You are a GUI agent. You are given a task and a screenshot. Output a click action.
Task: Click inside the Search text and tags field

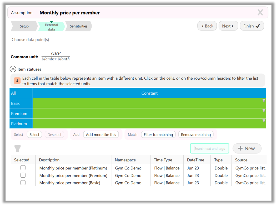[209, 148]
